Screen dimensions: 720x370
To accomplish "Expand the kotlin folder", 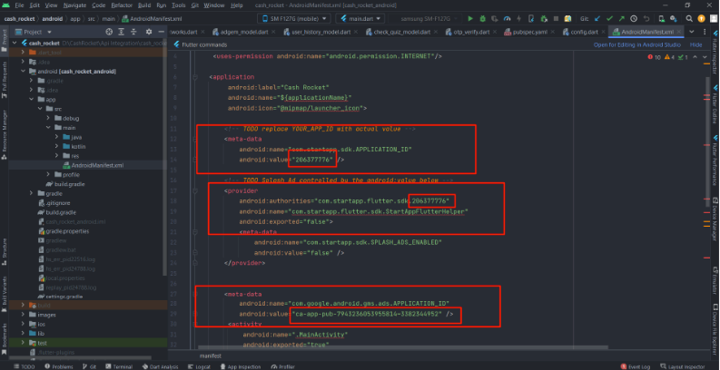I will (x=56, y=146).
